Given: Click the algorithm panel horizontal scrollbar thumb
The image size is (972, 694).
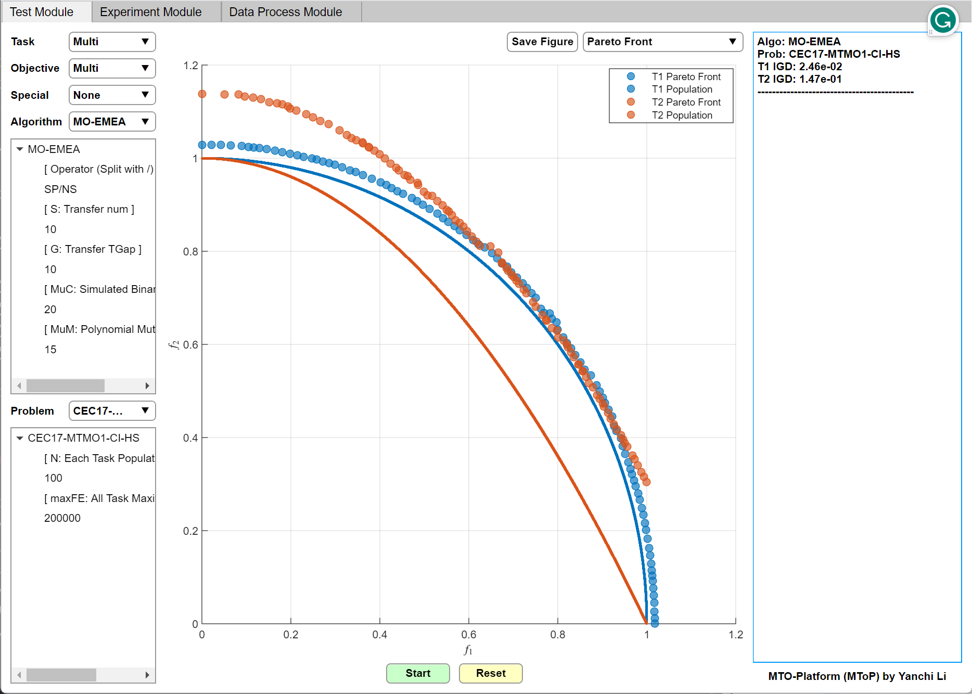Looking at the screenshot, I should (x=66, y=385).
